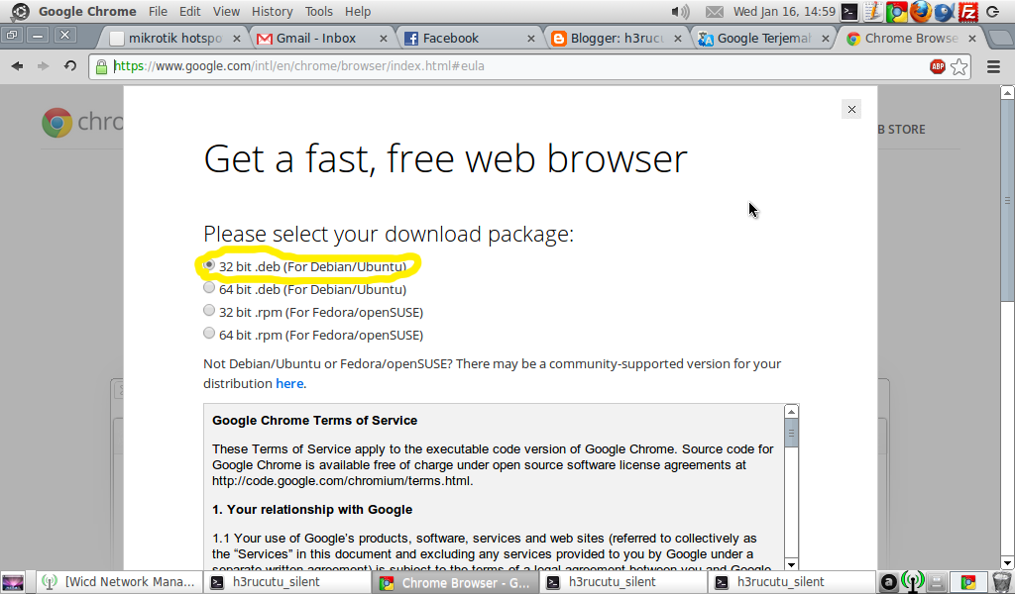The height and width of the screenshot is (594, 1015).
Task: Close the mikrotik hotspot tab
Action: coord(236,39)
